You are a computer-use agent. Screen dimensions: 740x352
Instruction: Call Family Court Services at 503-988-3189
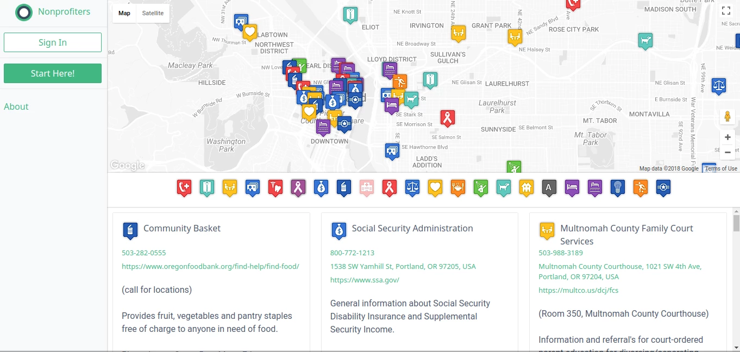[561, 253]
